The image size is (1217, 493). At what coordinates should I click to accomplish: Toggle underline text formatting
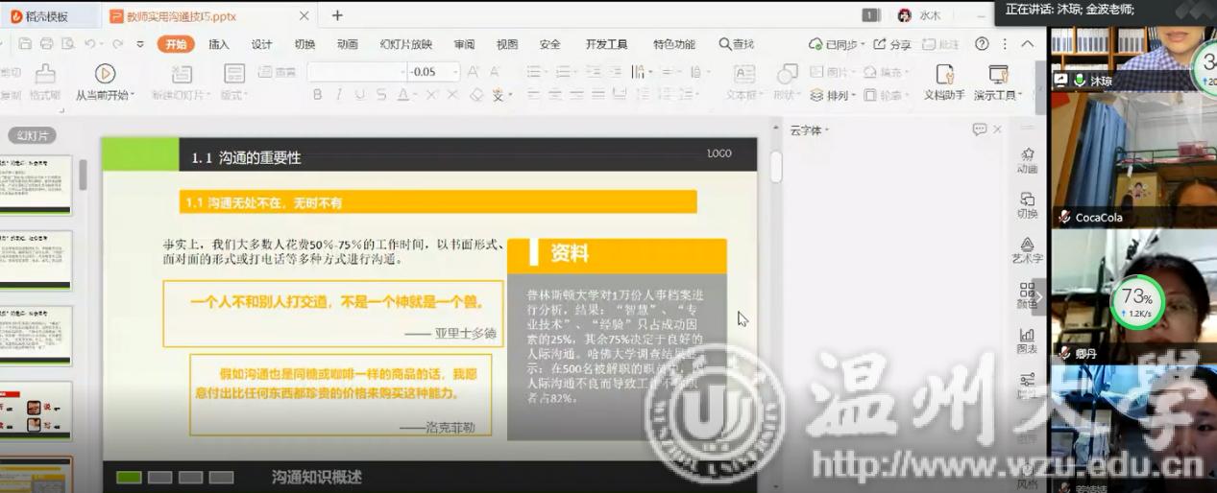(360, 95)
